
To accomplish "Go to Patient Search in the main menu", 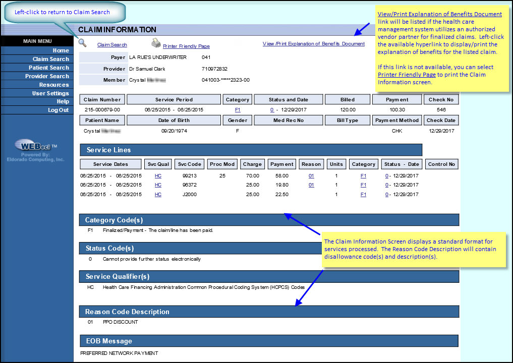I will (x=48, y=68).
